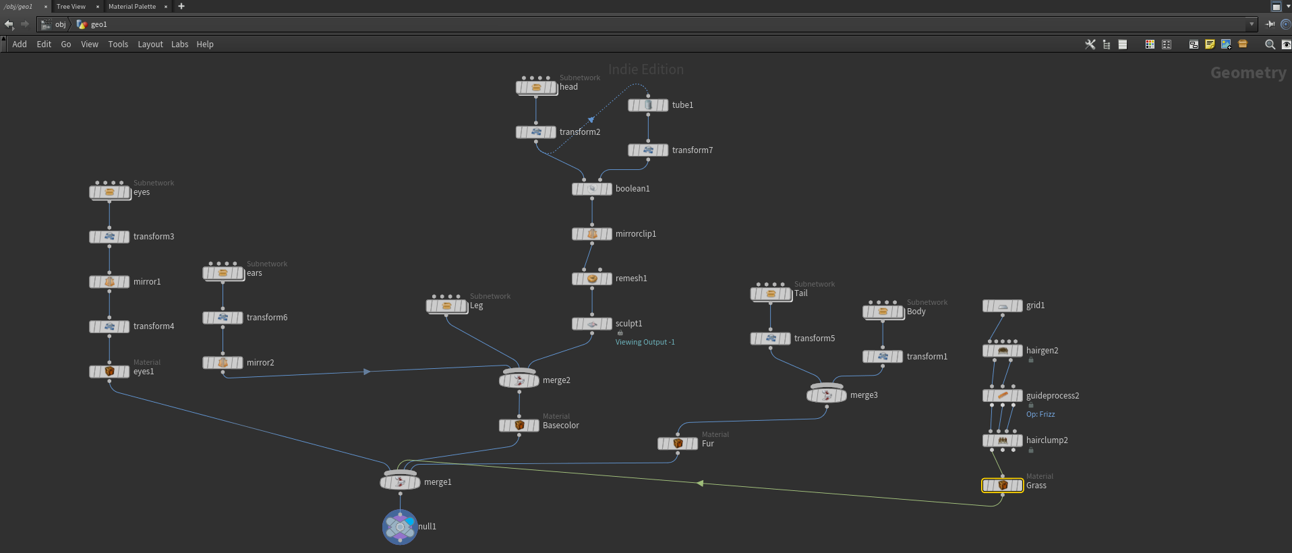Toggle bypass flag on transform3 node
The height and width of the screenshot is (553, 1292).
[93, 237]
